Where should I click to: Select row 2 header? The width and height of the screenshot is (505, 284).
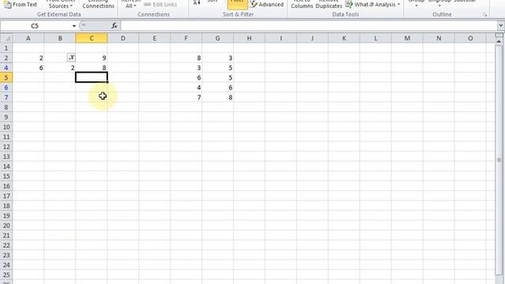(6, 58)
